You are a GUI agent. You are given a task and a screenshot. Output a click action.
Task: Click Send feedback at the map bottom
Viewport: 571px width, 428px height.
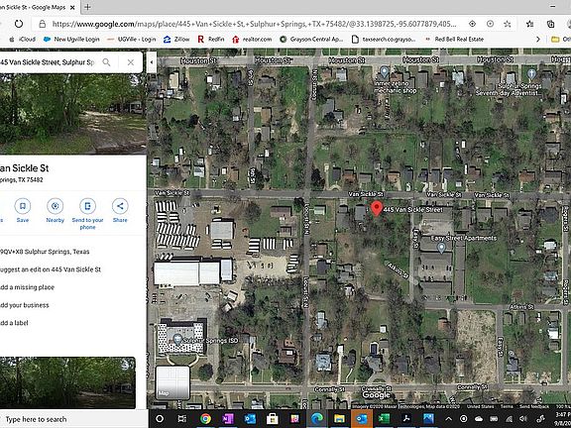click(534, 406)
